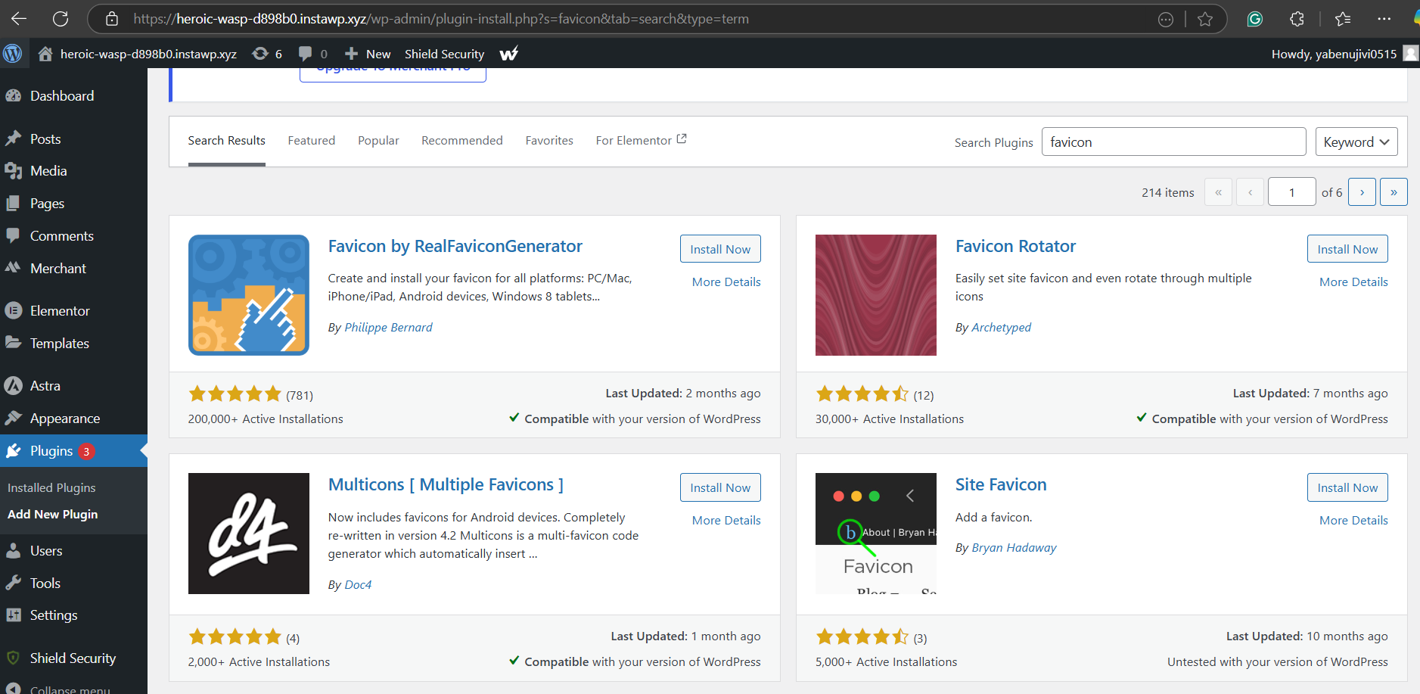Open Shield Security sidebar item
This screenshot has width=1420, height=694.
coord(73,658)
